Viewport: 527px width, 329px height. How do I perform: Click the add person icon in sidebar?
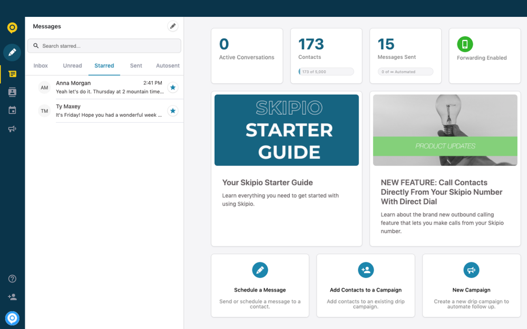13,297
